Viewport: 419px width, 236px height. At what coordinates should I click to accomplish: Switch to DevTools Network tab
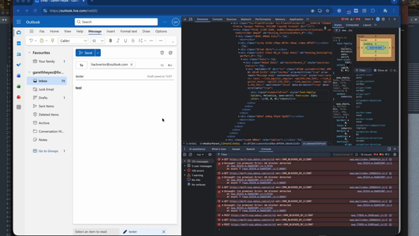(246, 19)
